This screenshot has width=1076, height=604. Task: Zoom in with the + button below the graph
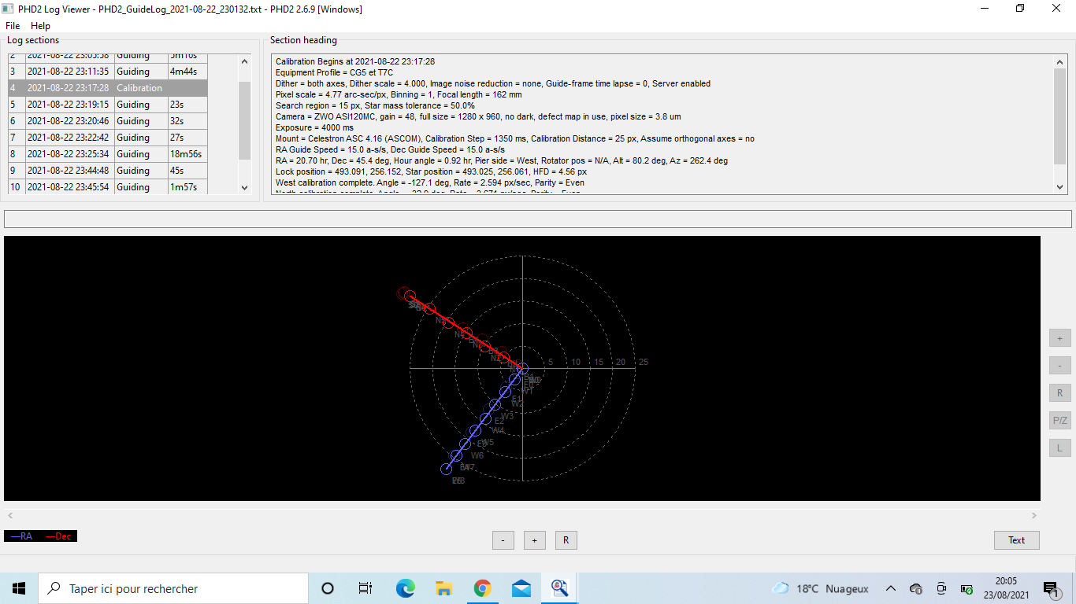pyautogui.click(x=534, y=540)
